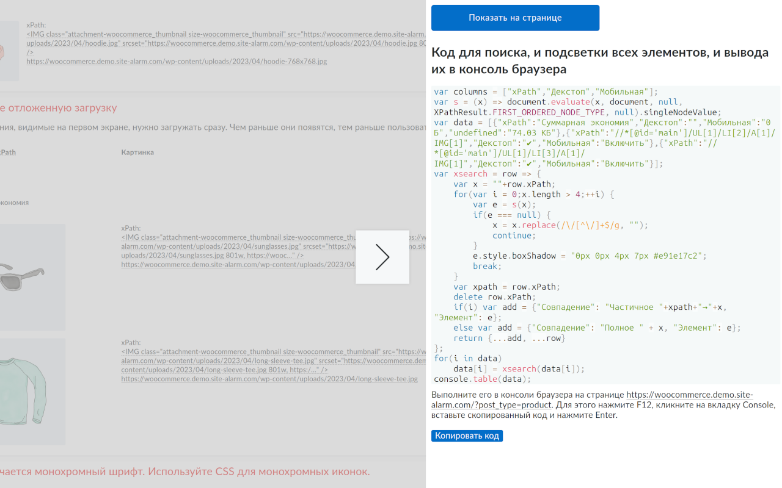The height and width of the screenshot is (488, 782).
Task: Open the hoodie-768x768.jpg image link
Action: click(177, 62)
